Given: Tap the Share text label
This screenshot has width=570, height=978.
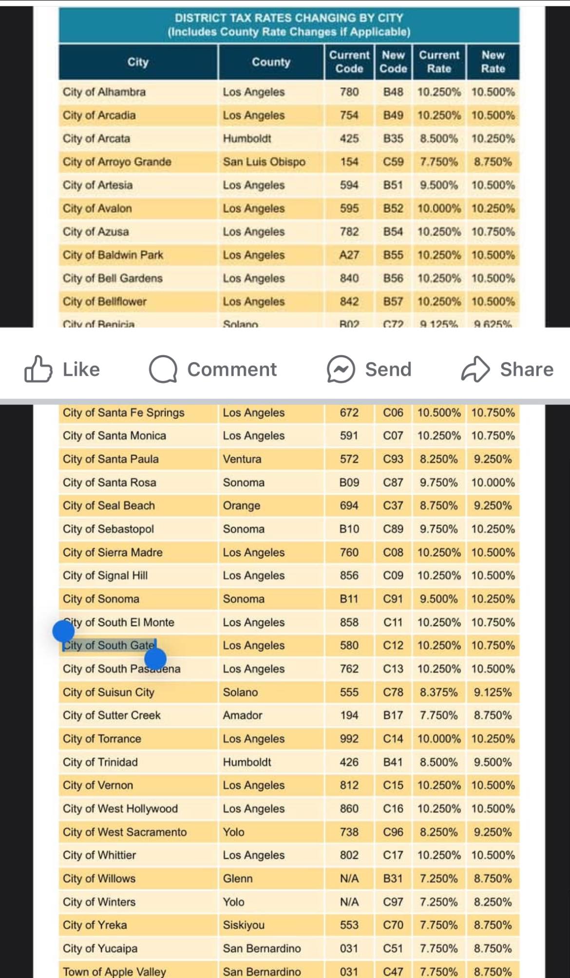Looking at the screenshot, I should tap(527, 369).
